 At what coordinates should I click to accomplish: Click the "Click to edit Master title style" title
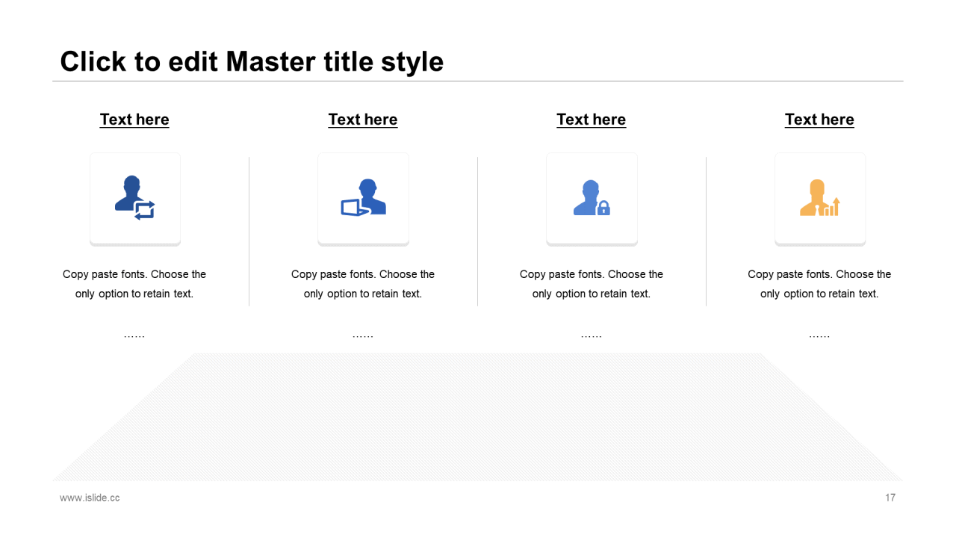[252, 61]
